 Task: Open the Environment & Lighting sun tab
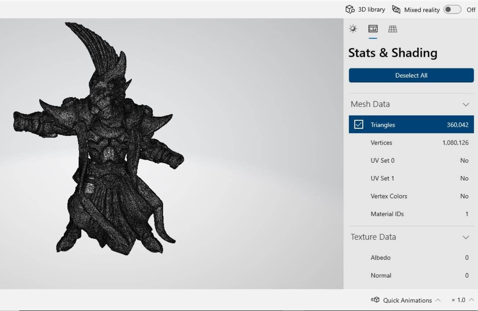coord(353,29)
